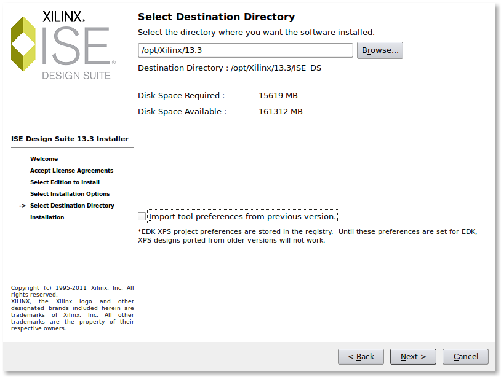The image size is (501, 377).
Task: Click the Next > button
Action: click(x=413, y=357)
